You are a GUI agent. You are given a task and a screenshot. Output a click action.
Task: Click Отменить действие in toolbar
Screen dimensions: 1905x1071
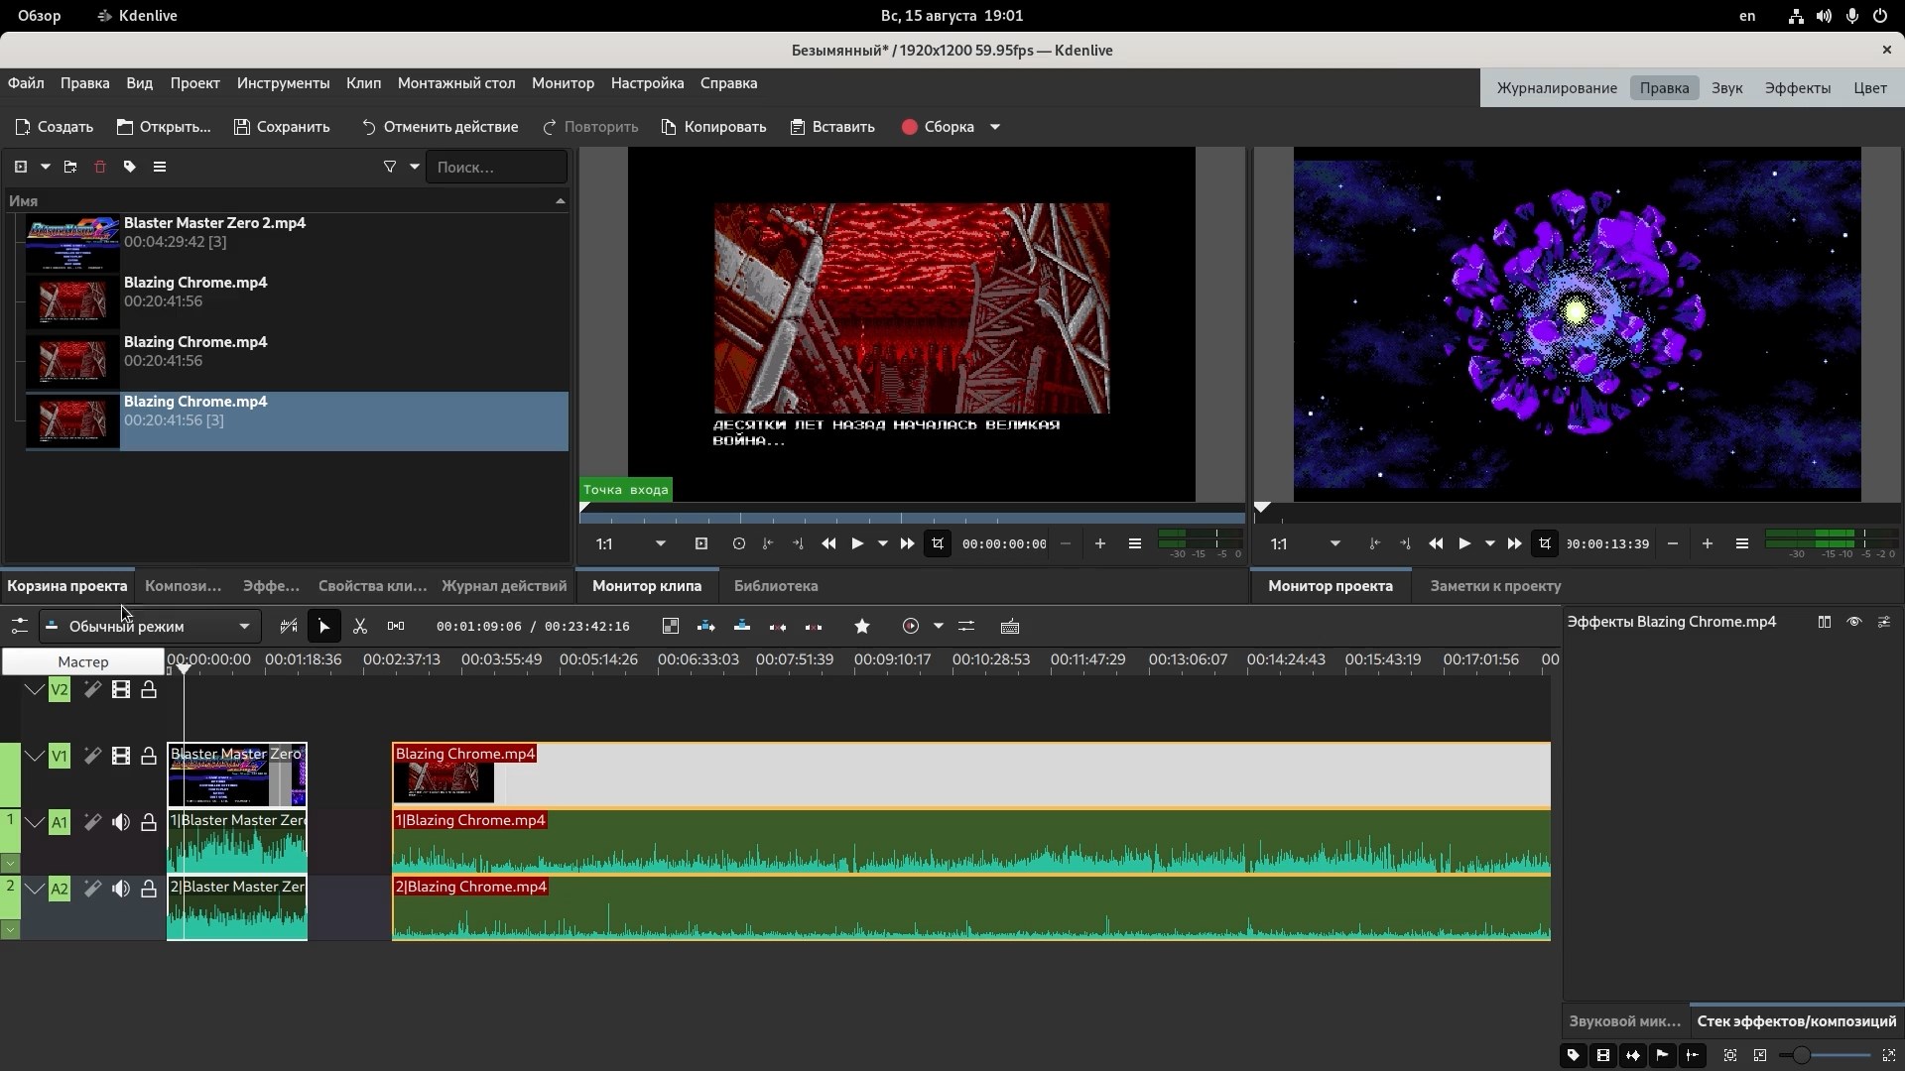click(x=440, y=127)
